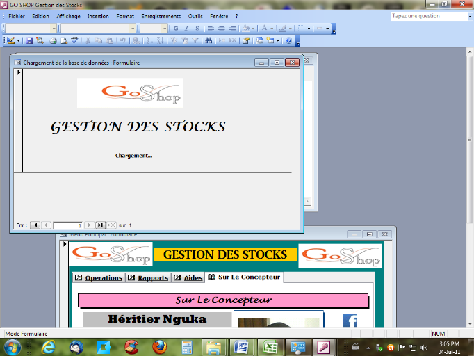Open Internet Explorer from the taskbar
Viewport: 474px width, 356px height.
[49, 346]
